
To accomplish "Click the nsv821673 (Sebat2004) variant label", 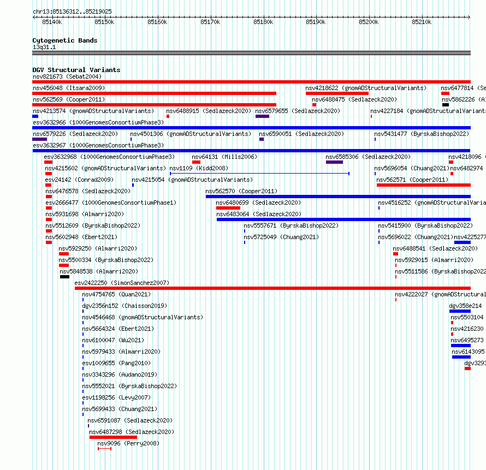I will click(x=67, y=76).
